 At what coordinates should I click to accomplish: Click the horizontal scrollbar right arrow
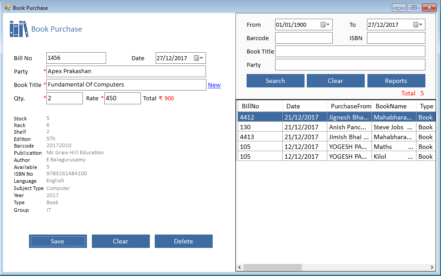pyautogui.click(x=431, y=267)
